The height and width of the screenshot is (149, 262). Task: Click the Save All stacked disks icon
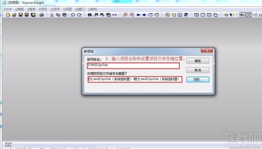[x=33, y=15]
